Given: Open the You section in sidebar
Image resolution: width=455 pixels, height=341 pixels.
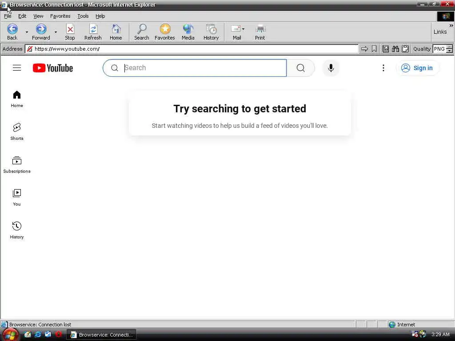Looking at the screenshot, I should point(17,198).
